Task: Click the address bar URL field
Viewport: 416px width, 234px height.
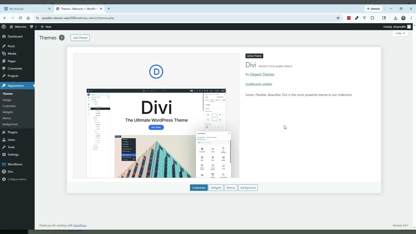Action: point(188,18)
